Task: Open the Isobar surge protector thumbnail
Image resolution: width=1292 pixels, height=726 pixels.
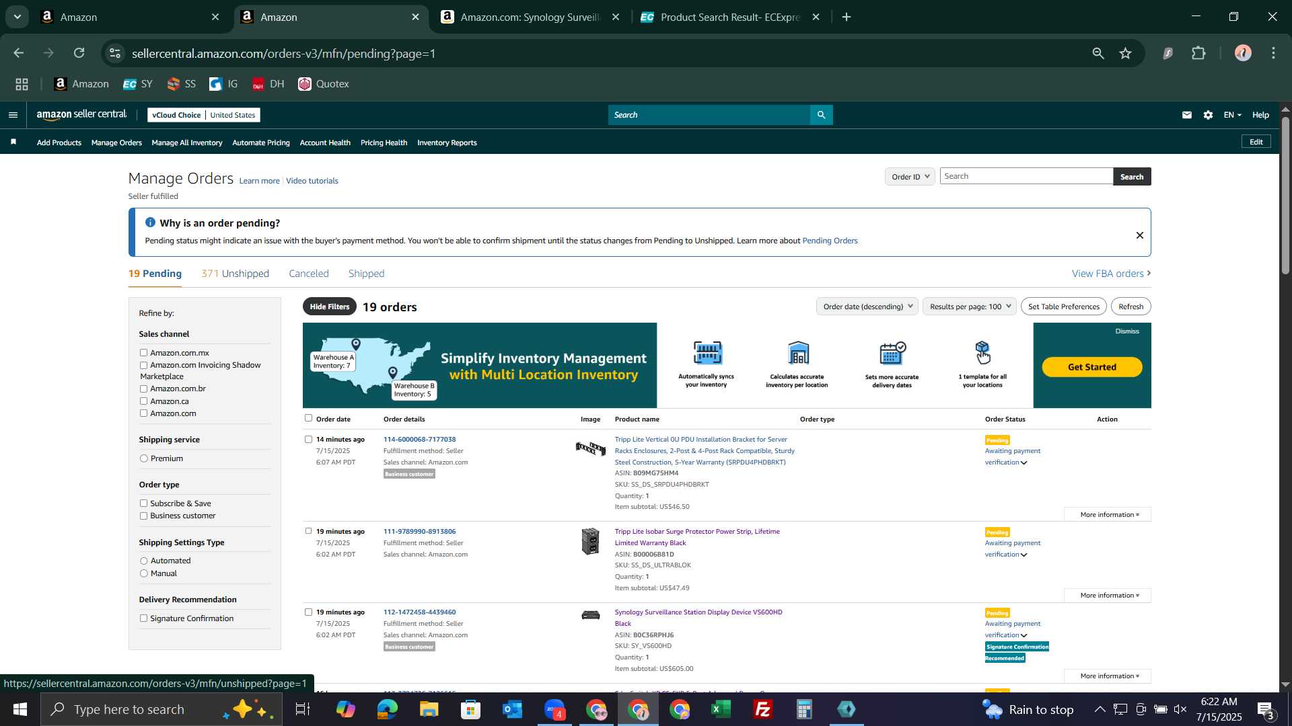Action: (590, 541)
